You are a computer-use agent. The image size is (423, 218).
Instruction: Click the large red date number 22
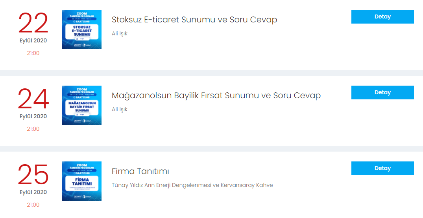point(33,24)
